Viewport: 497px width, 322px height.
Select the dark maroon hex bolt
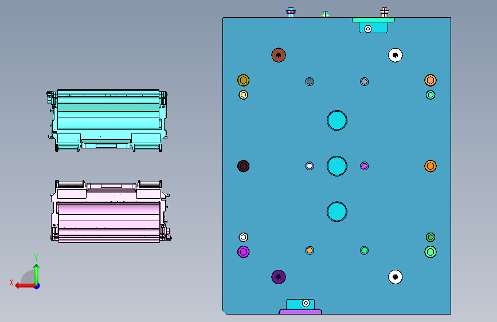(x=244, y=166)
